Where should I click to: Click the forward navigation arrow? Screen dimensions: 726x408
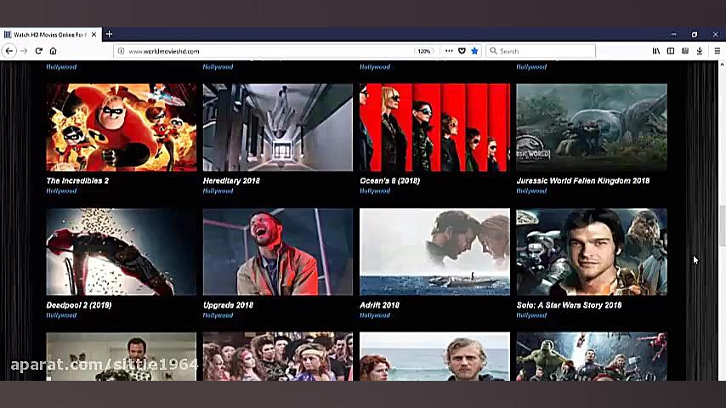[24, 51]
